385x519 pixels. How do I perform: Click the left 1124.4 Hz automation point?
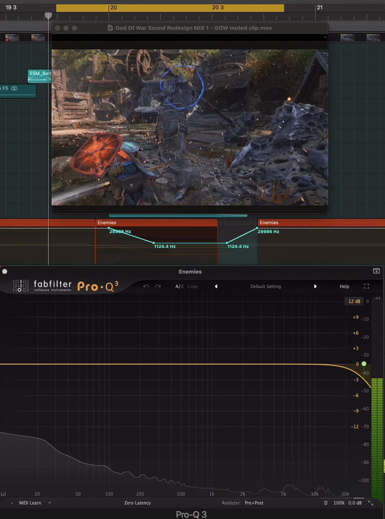154,243
